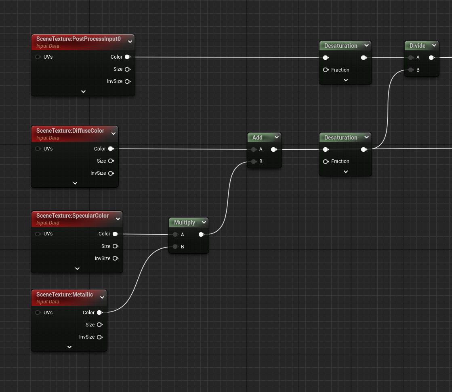This screenshot has height=392, width=452.
Task: Click the SpecularColor Color output pin
Action: [x=116, y=234]
